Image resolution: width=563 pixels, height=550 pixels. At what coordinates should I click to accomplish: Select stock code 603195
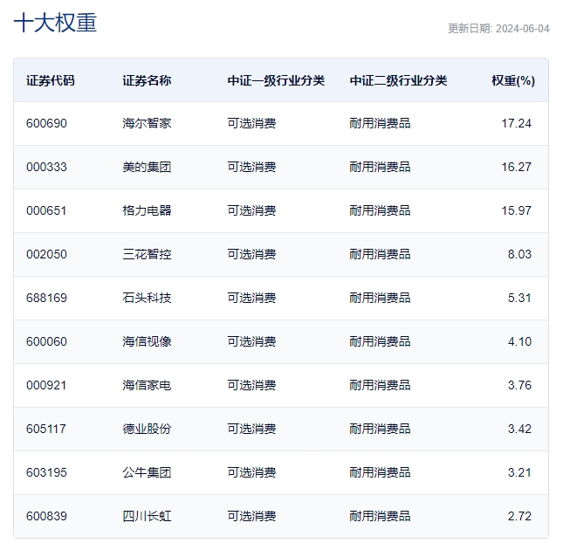click(46, 473)
